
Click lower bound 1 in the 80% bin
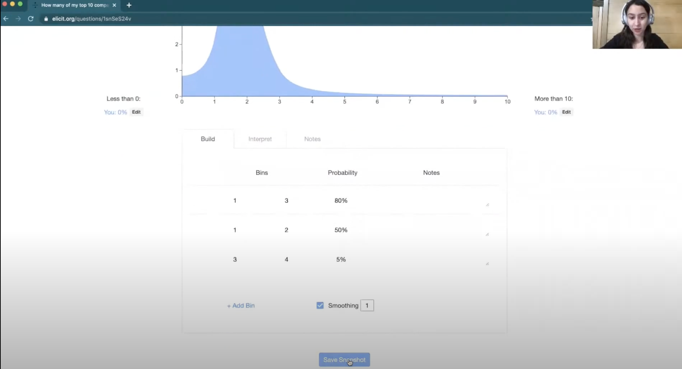click(x=235, y=200)
